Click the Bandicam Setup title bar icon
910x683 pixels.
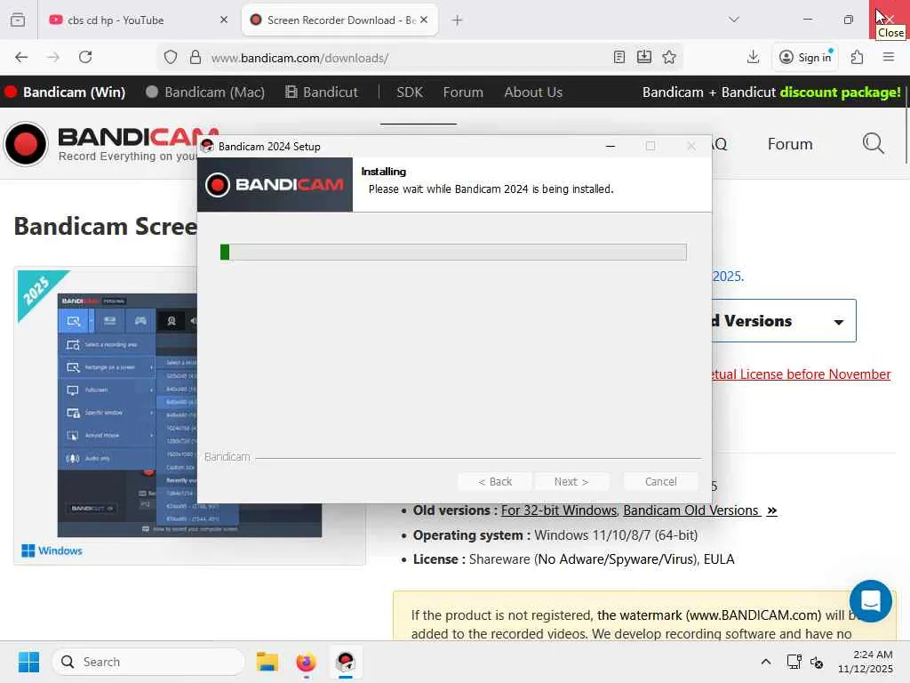coord(207,147)
